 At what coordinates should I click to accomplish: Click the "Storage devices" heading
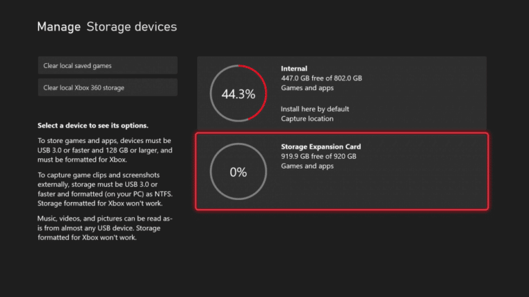[x=132, y=27]
